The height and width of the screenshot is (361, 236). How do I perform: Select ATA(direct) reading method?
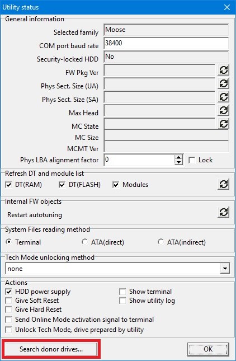coord(84,242)
